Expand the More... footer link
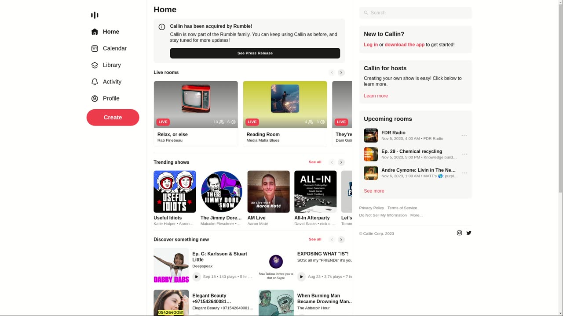563x316 pixels. click(x=416, y=215)
